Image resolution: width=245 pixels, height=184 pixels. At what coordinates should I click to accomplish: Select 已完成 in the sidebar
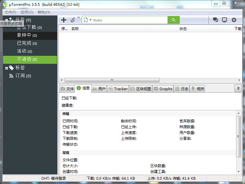(30, 43)
